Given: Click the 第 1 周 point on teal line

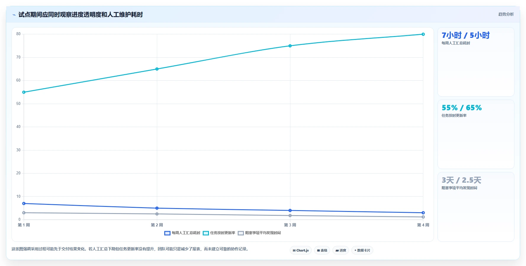Looking at the screenshot, I should click(x=24, y=92).
